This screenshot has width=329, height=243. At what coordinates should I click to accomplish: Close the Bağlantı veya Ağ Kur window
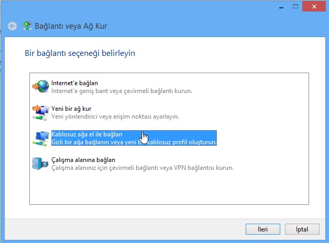coord(314,7)
